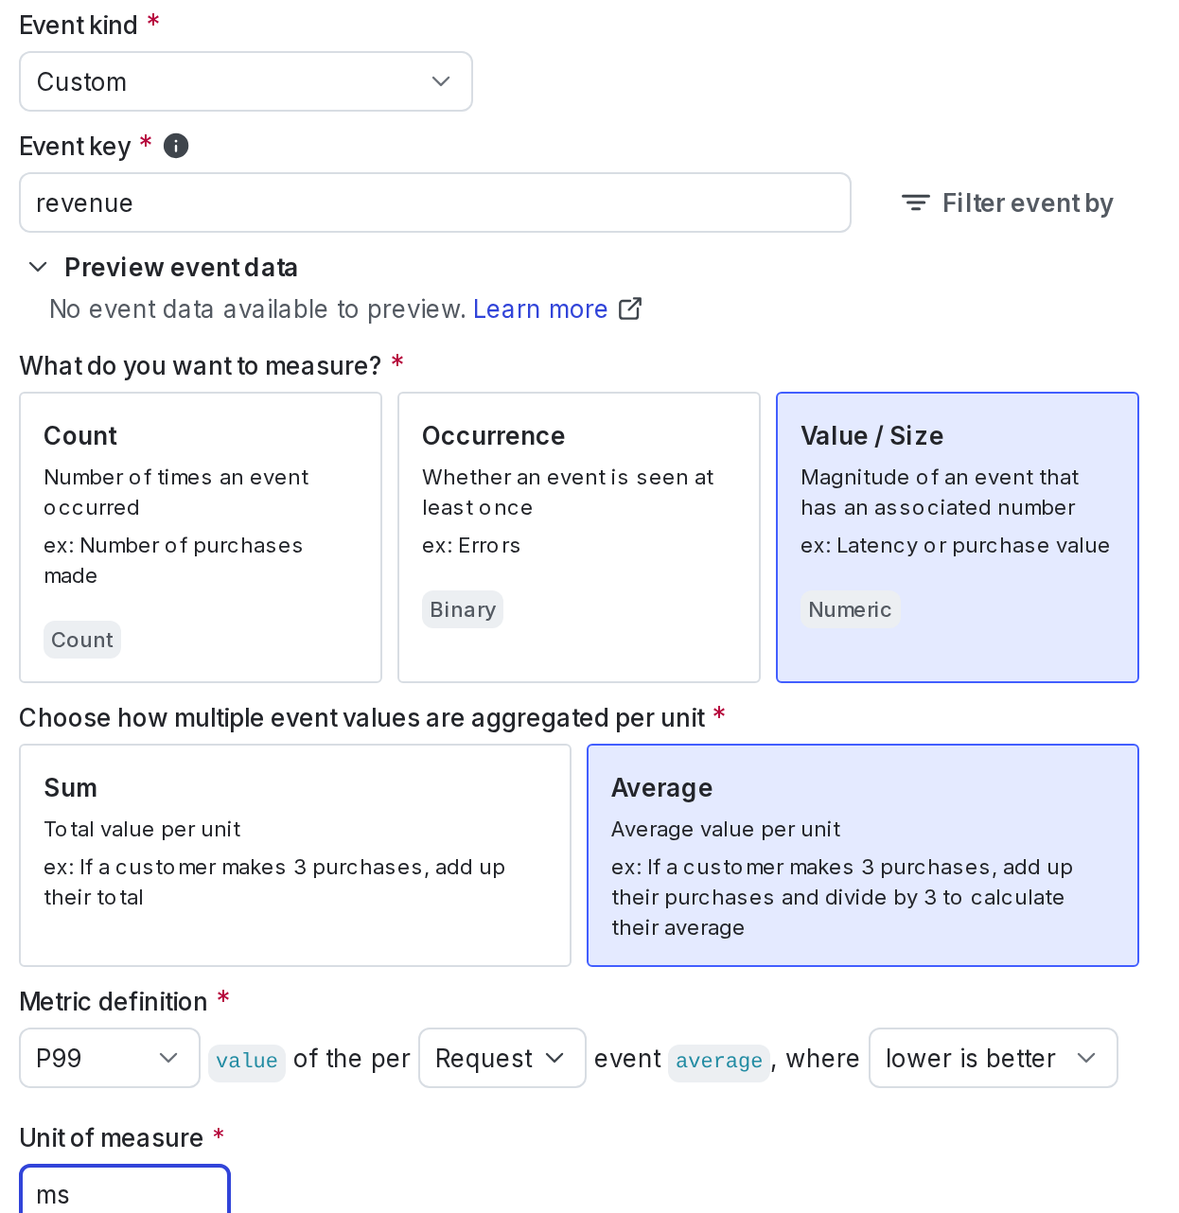Choose Average aggregation per unit

862,854
